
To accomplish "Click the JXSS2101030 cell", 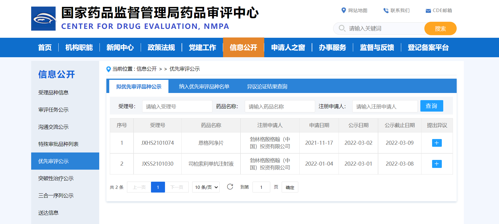I will pyautogui.click(x=158, y=164).
